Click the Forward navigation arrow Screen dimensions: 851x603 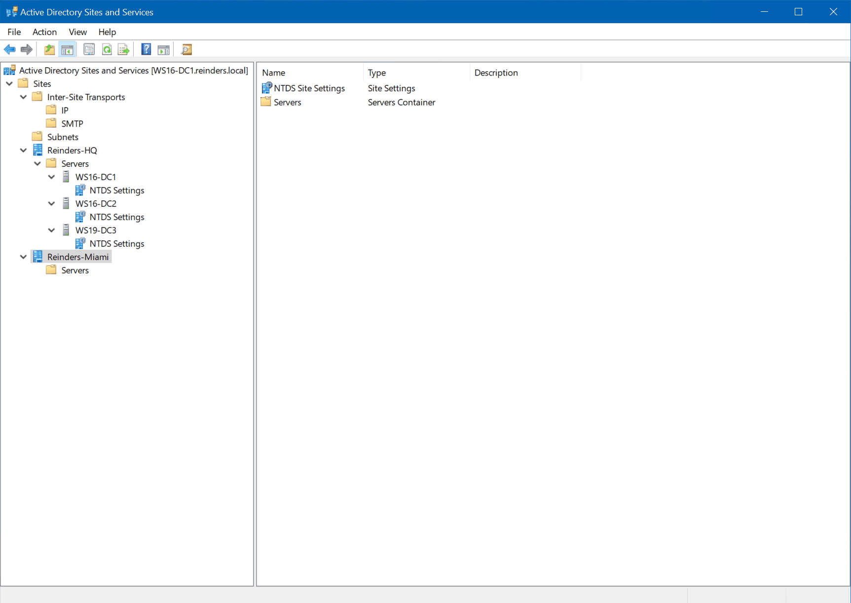coord(27,49)
